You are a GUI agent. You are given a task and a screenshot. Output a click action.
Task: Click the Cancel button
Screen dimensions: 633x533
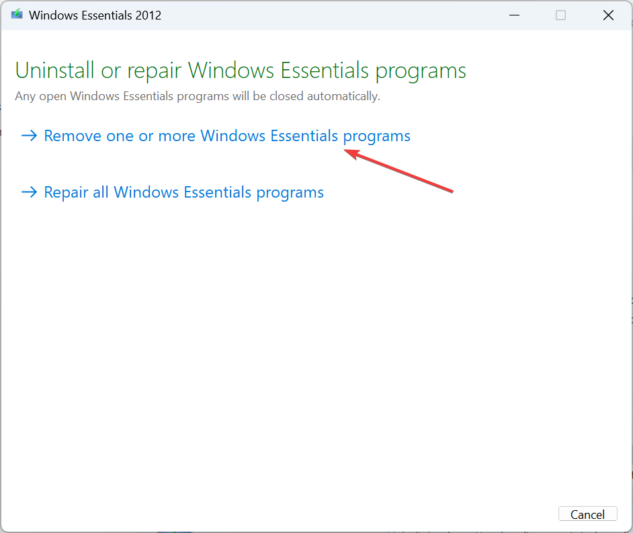click(587, 514)
